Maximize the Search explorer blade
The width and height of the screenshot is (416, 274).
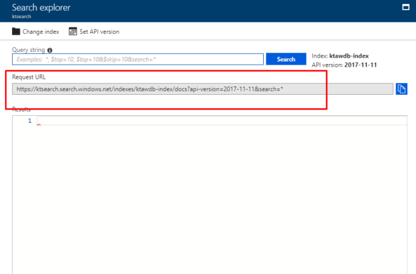tap(406, 7)
